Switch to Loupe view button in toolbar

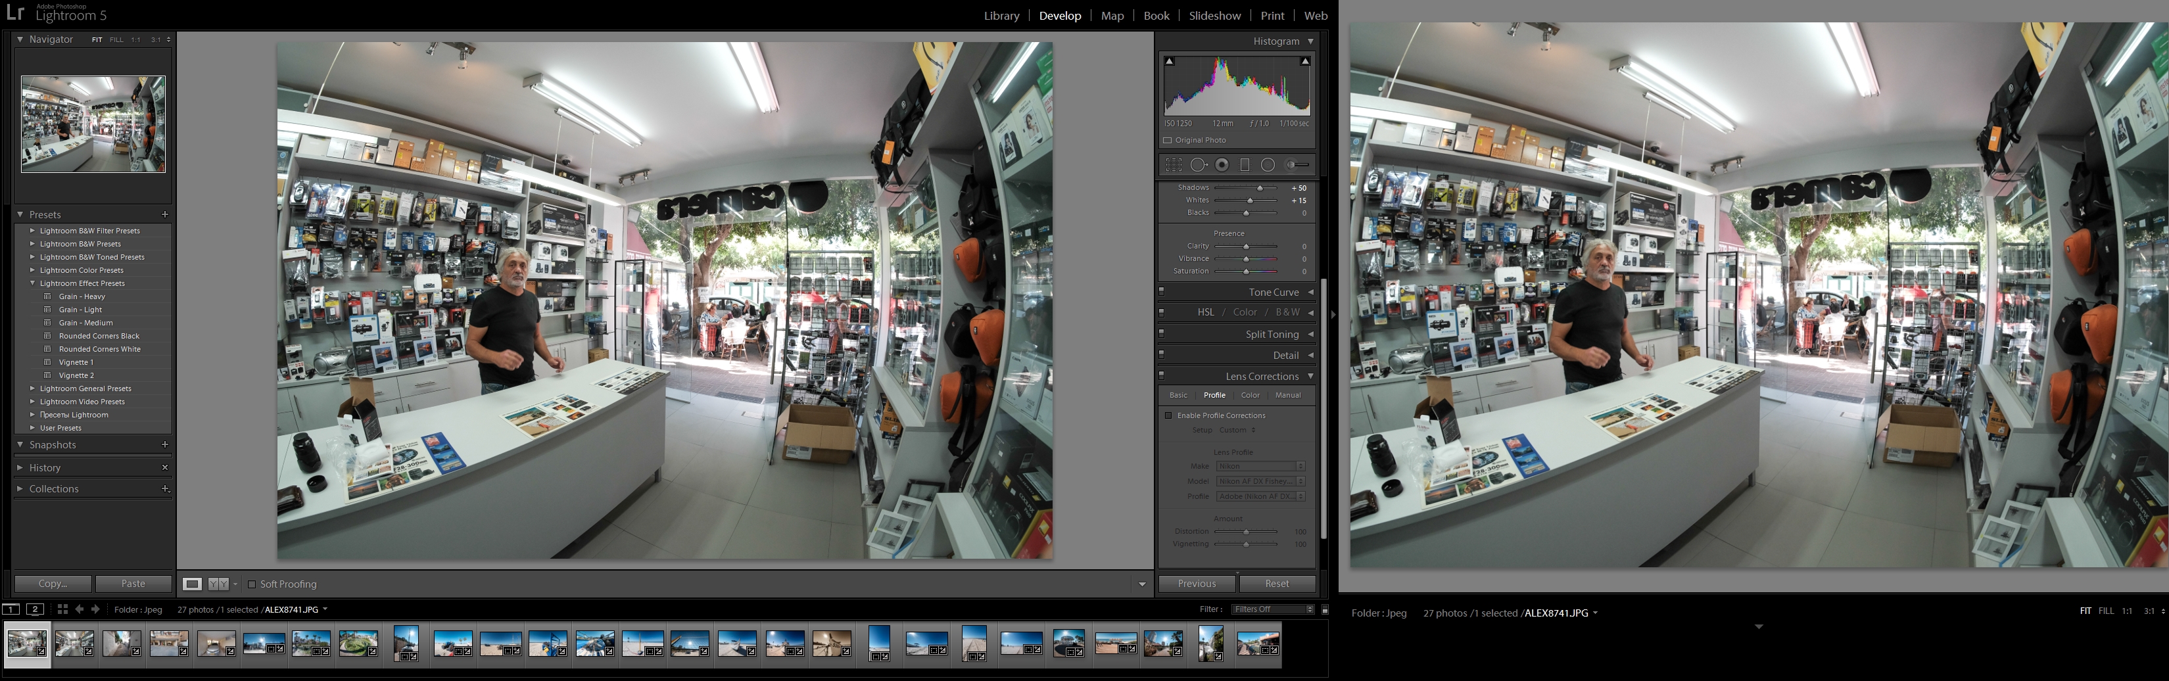192,583
